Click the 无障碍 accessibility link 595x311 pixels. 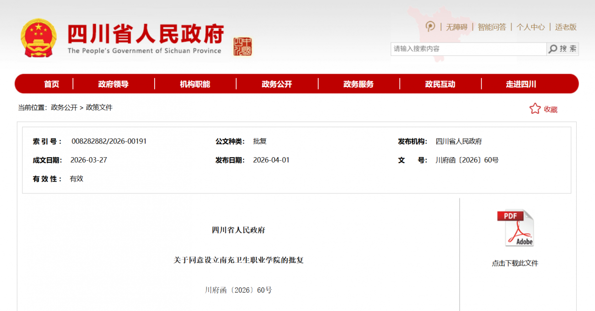point(456,27)
